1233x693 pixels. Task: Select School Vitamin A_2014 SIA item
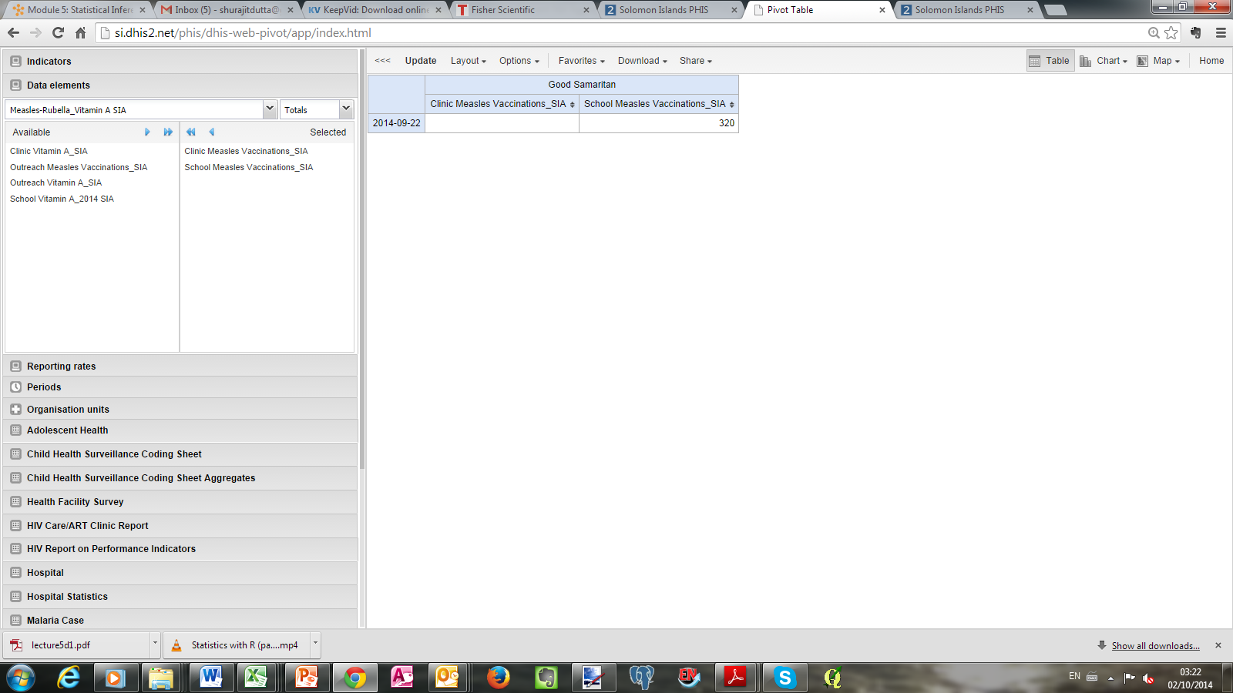point(62,199)
